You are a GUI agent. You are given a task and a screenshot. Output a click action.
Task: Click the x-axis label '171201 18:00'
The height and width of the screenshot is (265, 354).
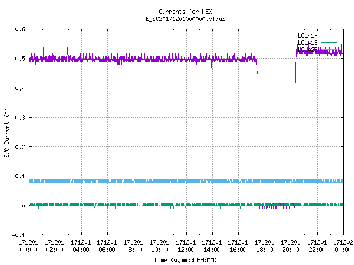(x=264, y=246)
